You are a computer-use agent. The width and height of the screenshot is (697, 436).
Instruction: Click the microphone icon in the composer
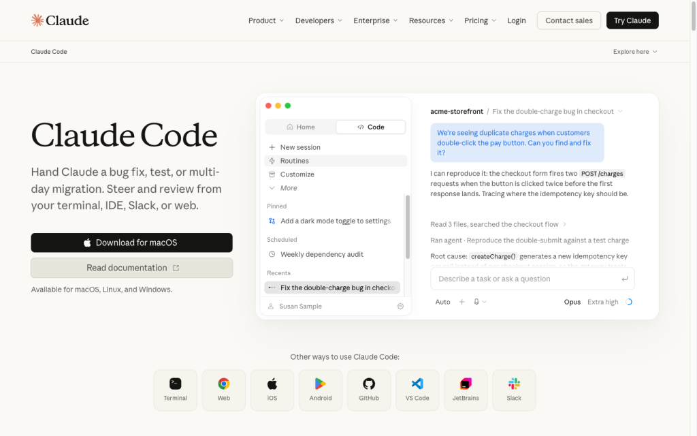[x=476, y=302]
